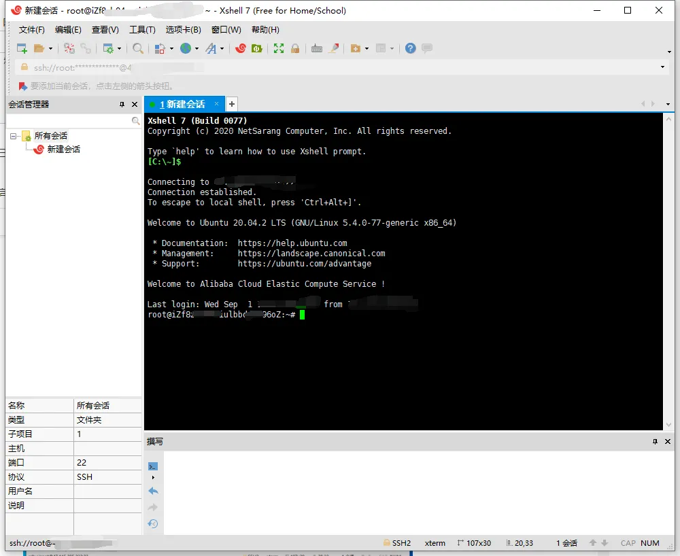Click the compose pane send-target icon
The image size is (680, 556).
152,467
